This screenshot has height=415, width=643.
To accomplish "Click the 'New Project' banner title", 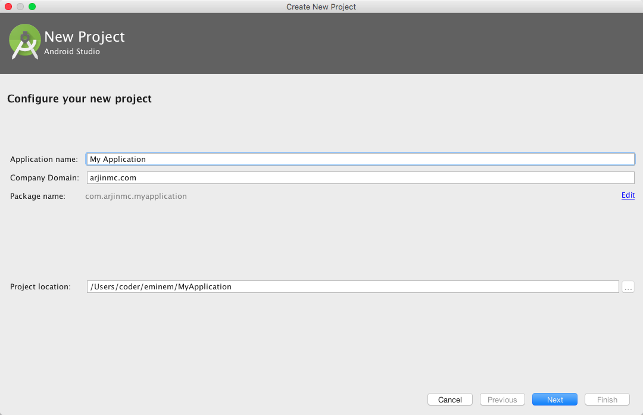I will (85, 37).
